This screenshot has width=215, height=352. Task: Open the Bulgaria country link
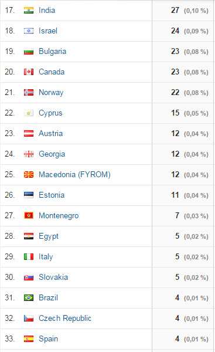click(53, 52)
